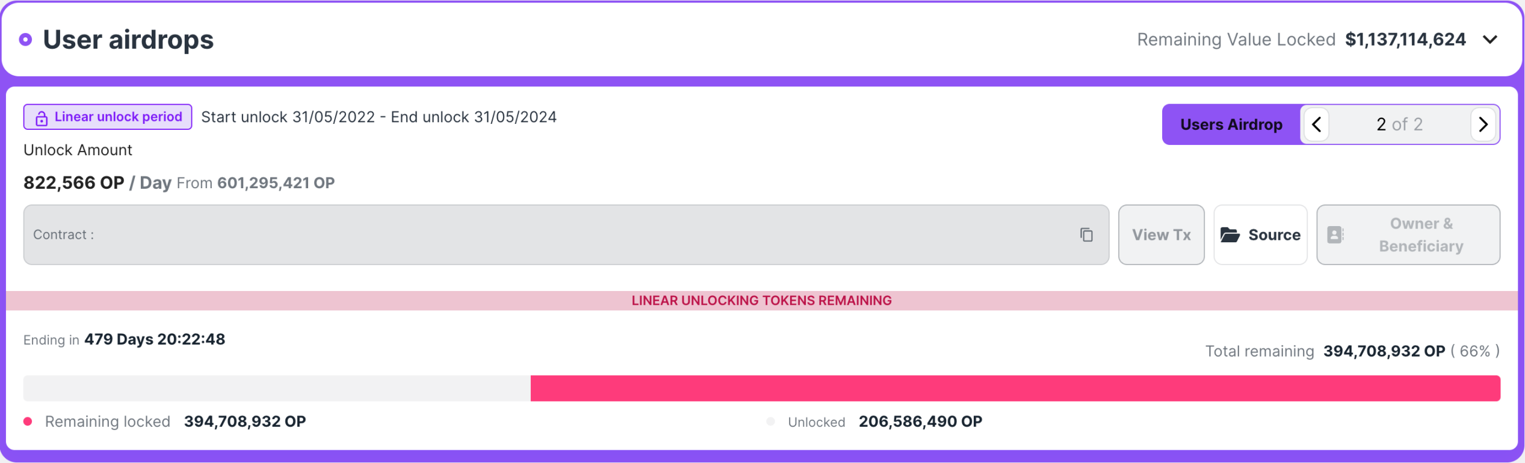Viewport: 1525px width, 463px height.
Task: Click the grey unlocked part of the progress bar
Action: pyautogui.click(x=277, y=388)
